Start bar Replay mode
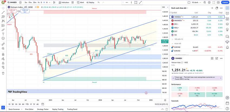Screen dimensions: 230x112 [x=90, y=2]
